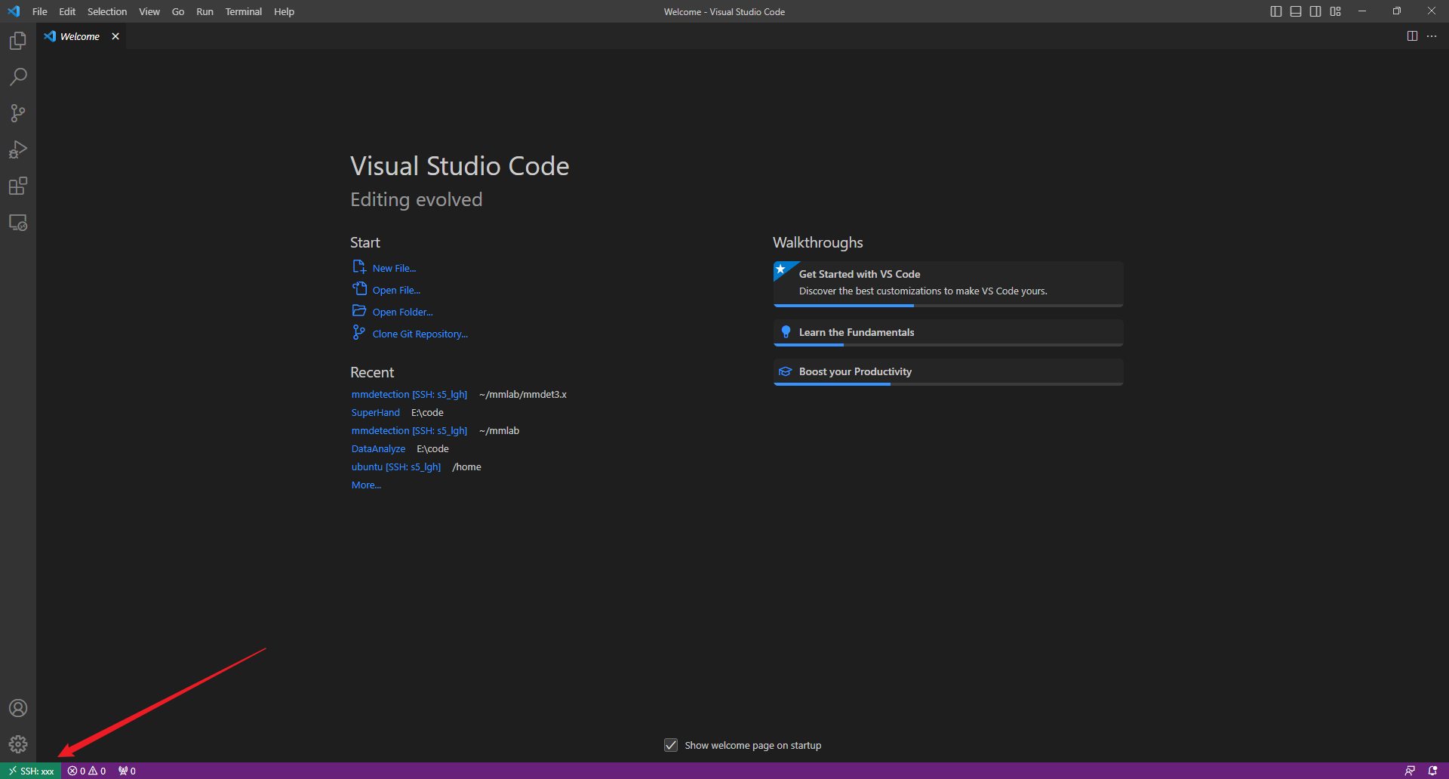Open the Customize Layout icon

tap(1336, 11)
